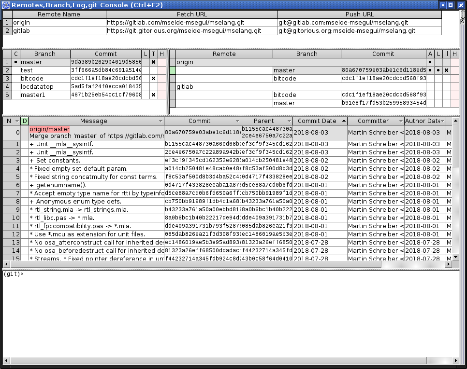Click the current-branch dot for master
Viewport: 467px width, 369px height.
15,62
